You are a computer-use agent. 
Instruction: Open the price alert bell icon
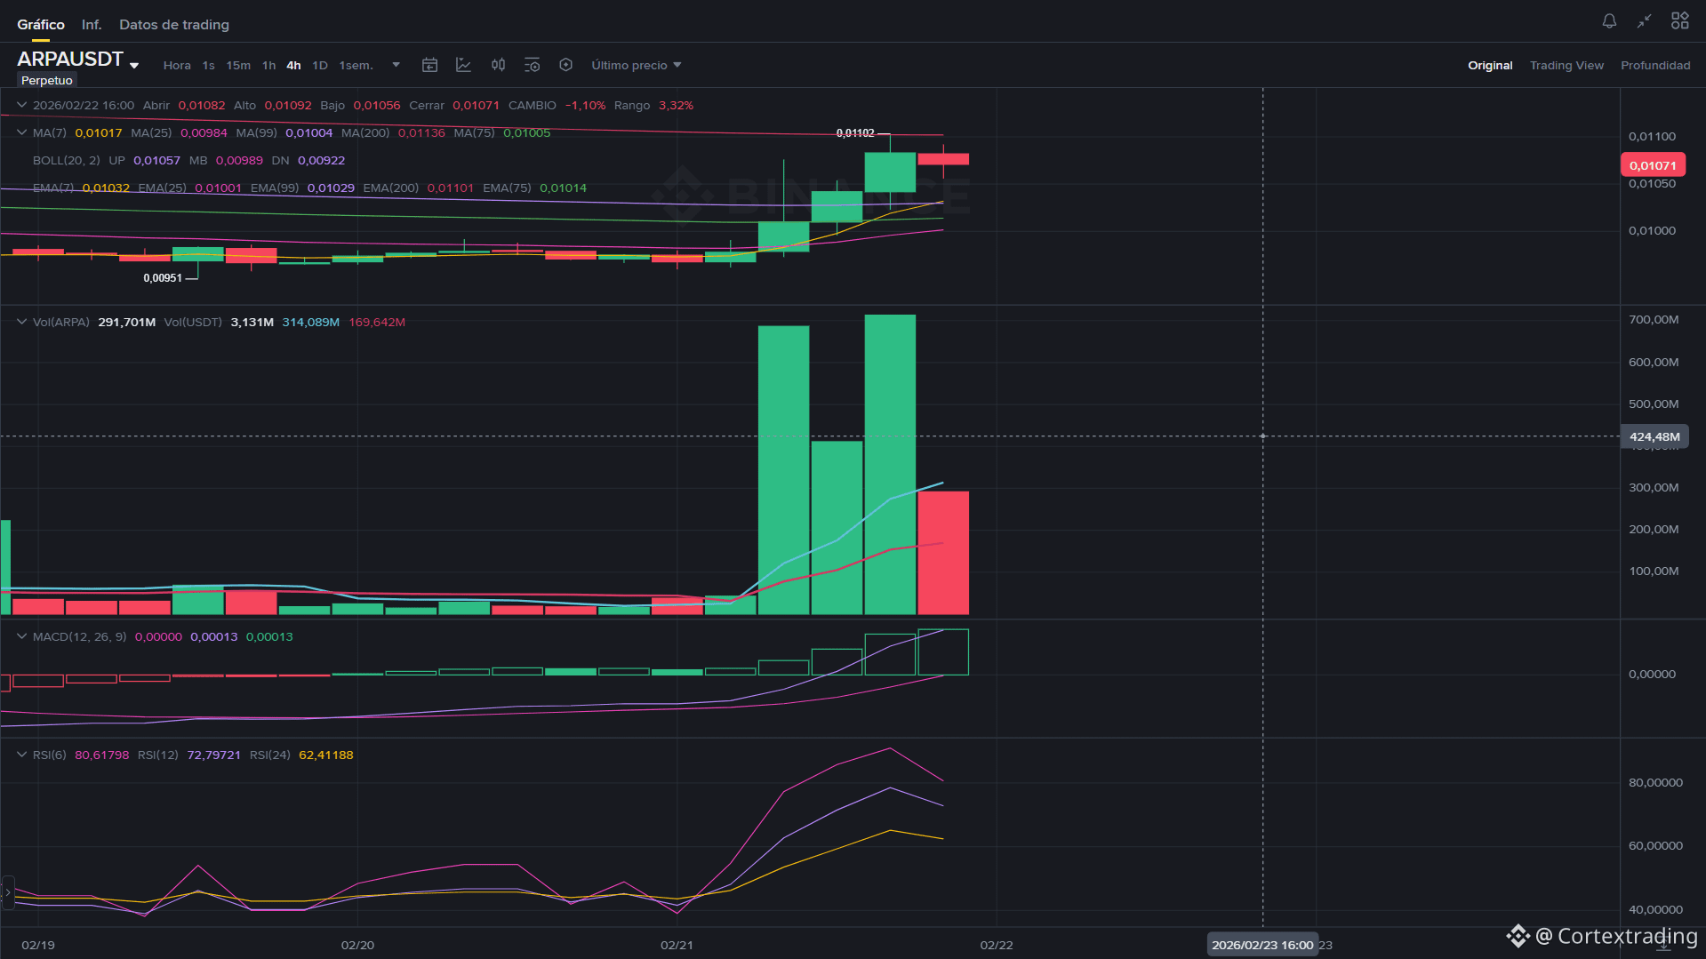1609,20
